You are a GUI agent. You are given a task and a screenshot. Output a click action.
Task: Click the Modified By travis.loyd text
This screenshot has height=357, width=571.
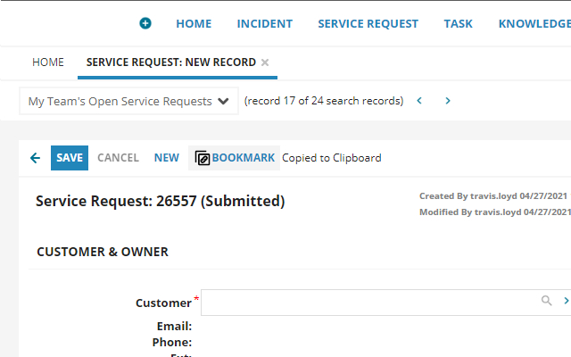click(495, 212)
